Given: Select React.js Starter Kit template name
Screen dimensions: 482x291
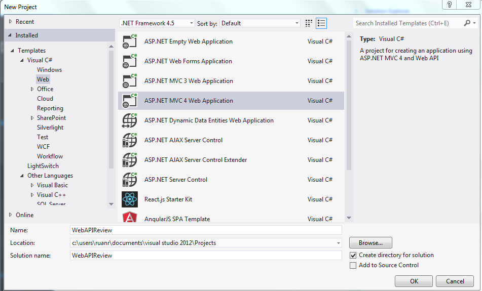Looking at the screenshot, I should pos(168,199).
